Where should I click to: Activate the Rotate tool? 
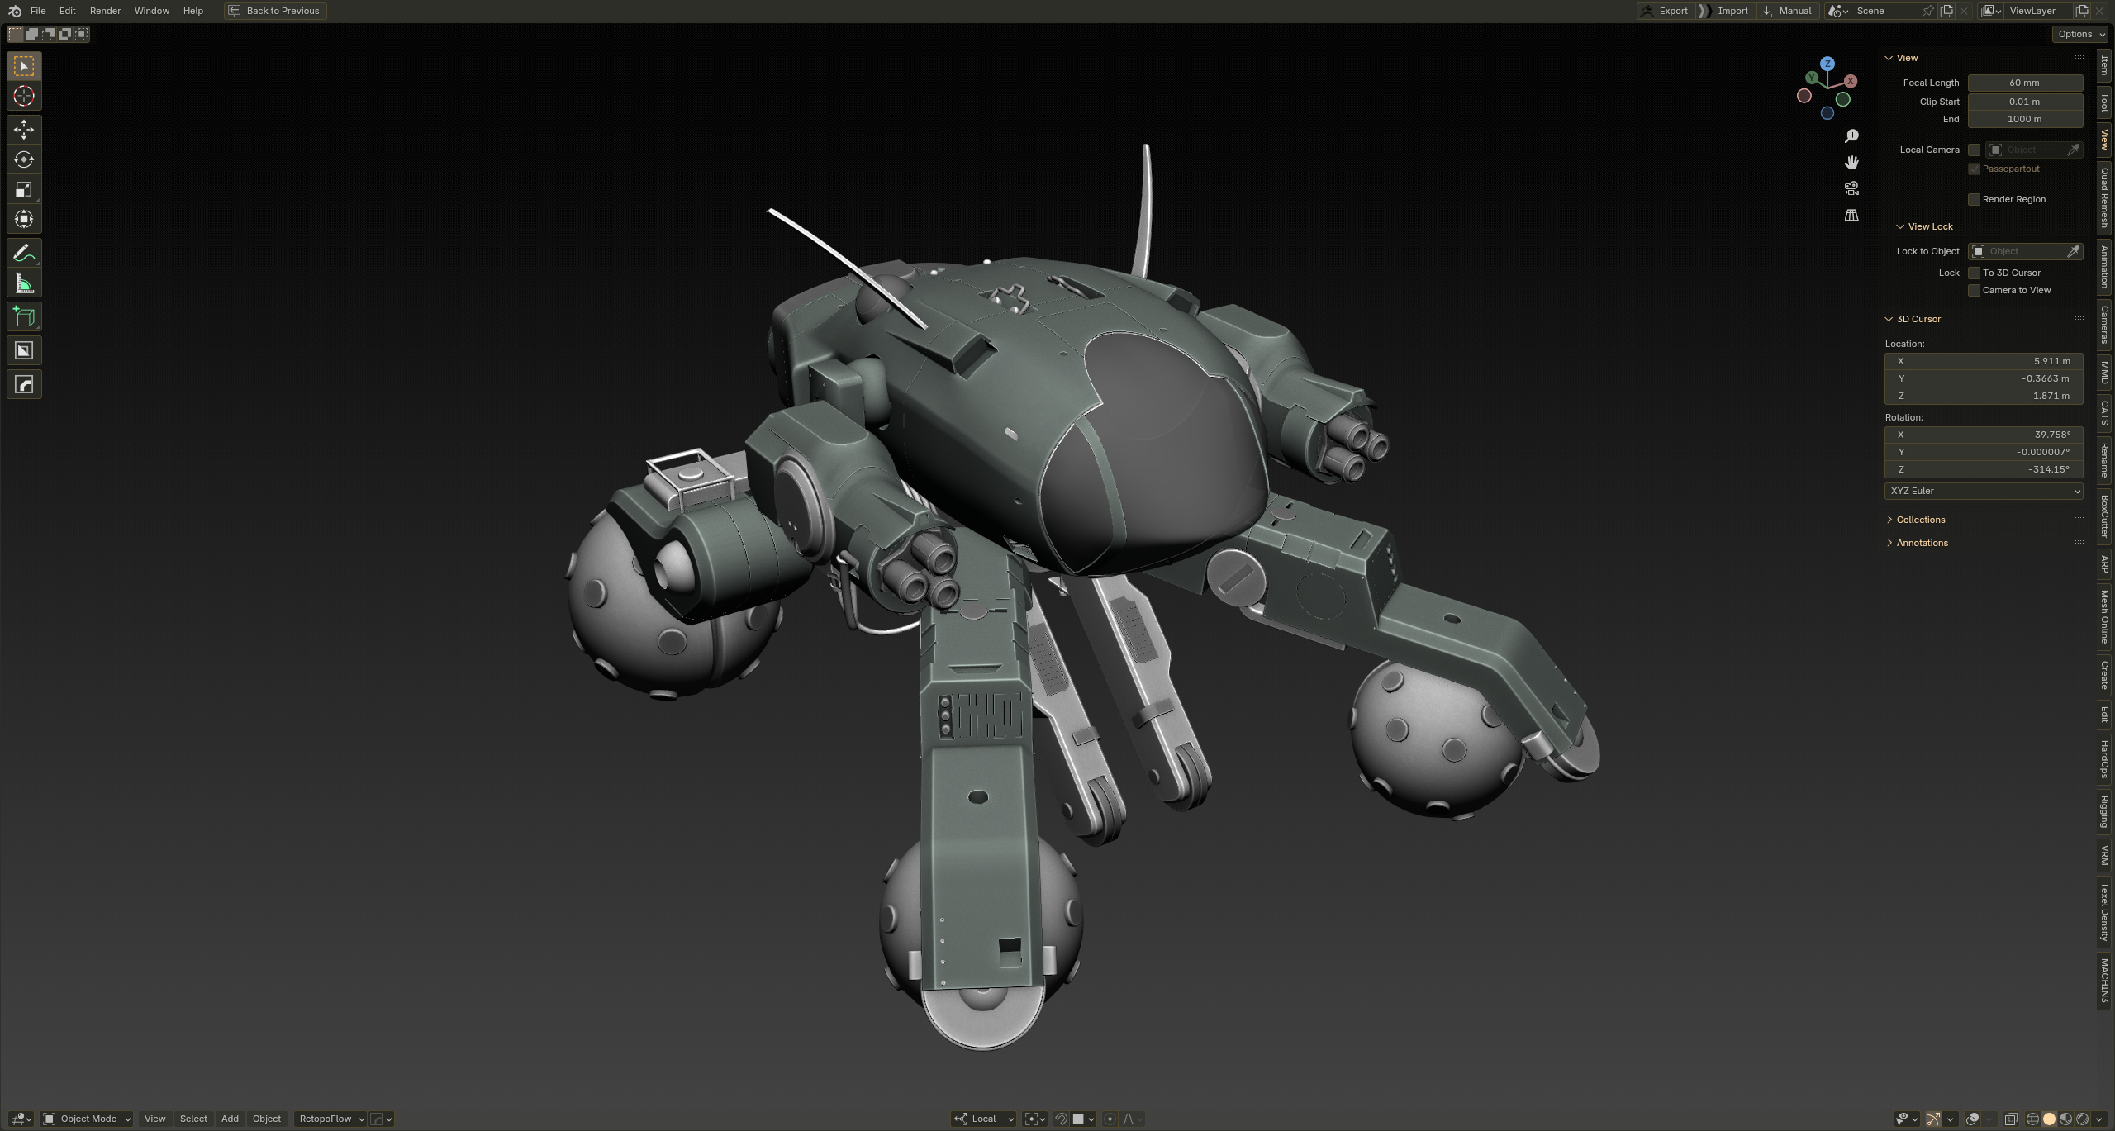pos(24,159)
